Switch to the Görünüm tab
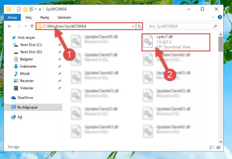Image resolution: width=232 pixels, height=159 pixels. click(64, 17)
